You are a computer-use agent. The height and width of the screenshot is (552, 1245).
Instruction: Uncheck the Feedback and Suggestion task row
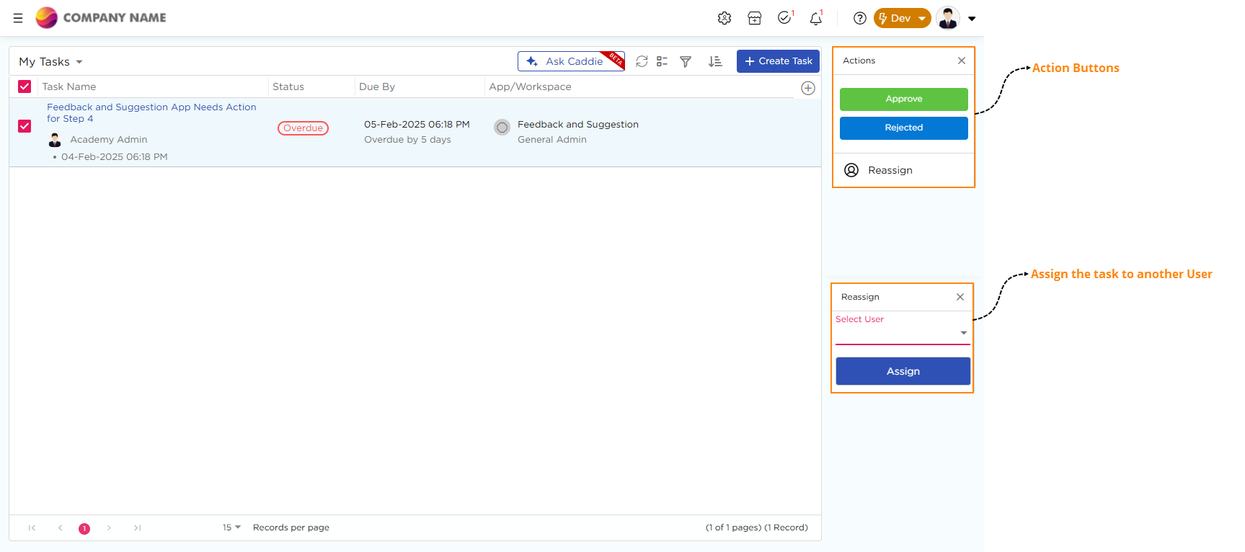(25, 126)
